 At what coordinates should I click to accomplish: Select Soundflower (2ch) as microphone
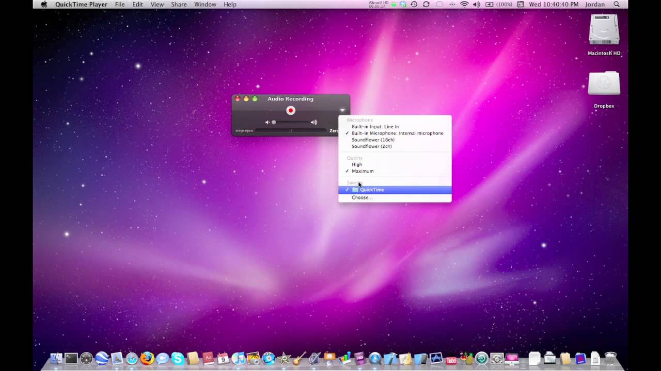[371, 146]
